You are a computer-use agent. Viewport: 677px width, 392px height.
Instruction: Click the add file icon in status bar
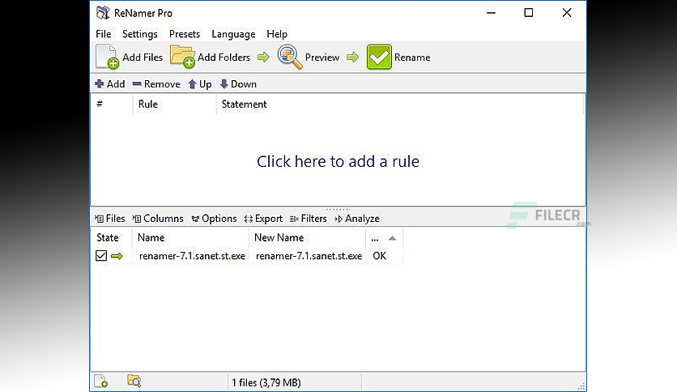tap(101, 381)
